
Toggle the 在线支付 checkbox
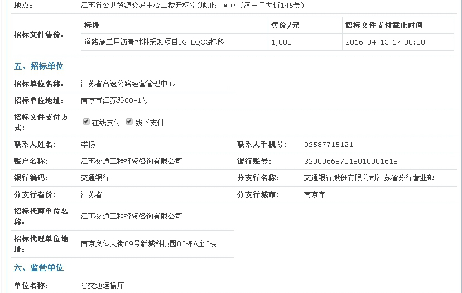pos(86,121)
